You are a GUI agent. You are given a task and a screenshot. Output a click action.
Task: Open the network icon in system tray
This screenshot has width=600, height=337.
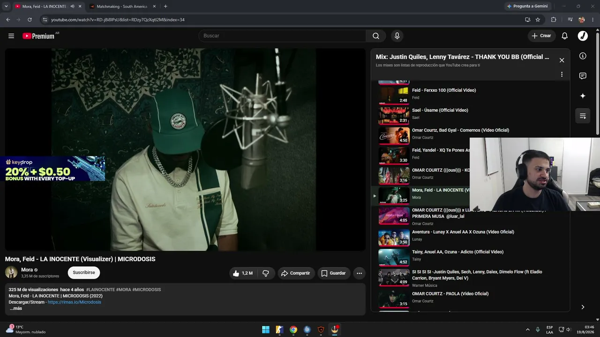click(x=561, y=330)
